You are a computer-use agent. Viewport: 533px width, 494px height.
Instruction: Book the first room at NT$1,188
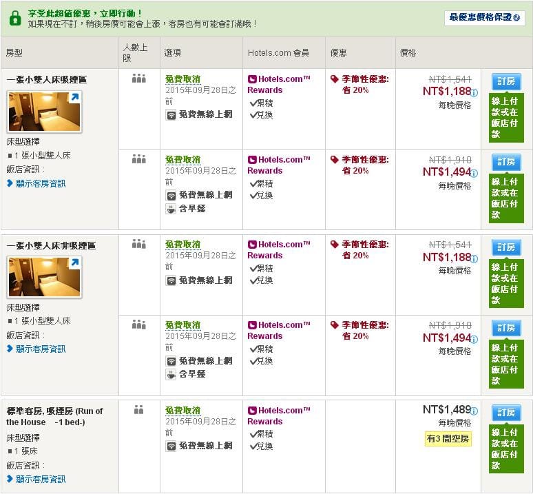pyautogui.click(x=506, y=81)
